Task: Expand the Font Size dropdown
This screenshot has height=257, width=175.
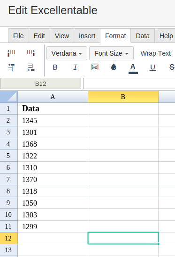Action: click(111, 53)
